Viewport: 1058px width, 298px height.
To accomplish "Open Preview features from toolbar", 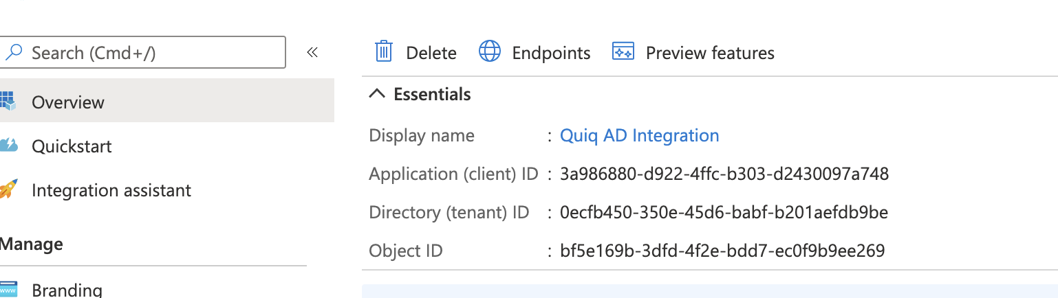I will pyautogui.click(x=693, y=53).
